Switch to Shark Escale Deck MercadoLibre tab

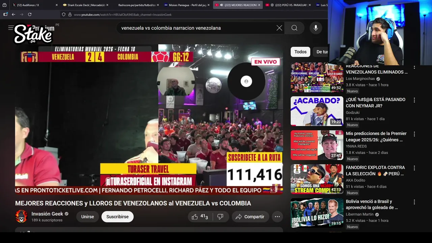[85, 5]
